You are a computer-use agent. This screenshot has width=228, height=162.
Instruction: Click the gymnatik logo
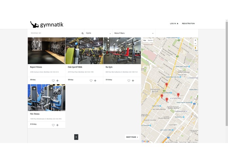(x=47, y=24)
